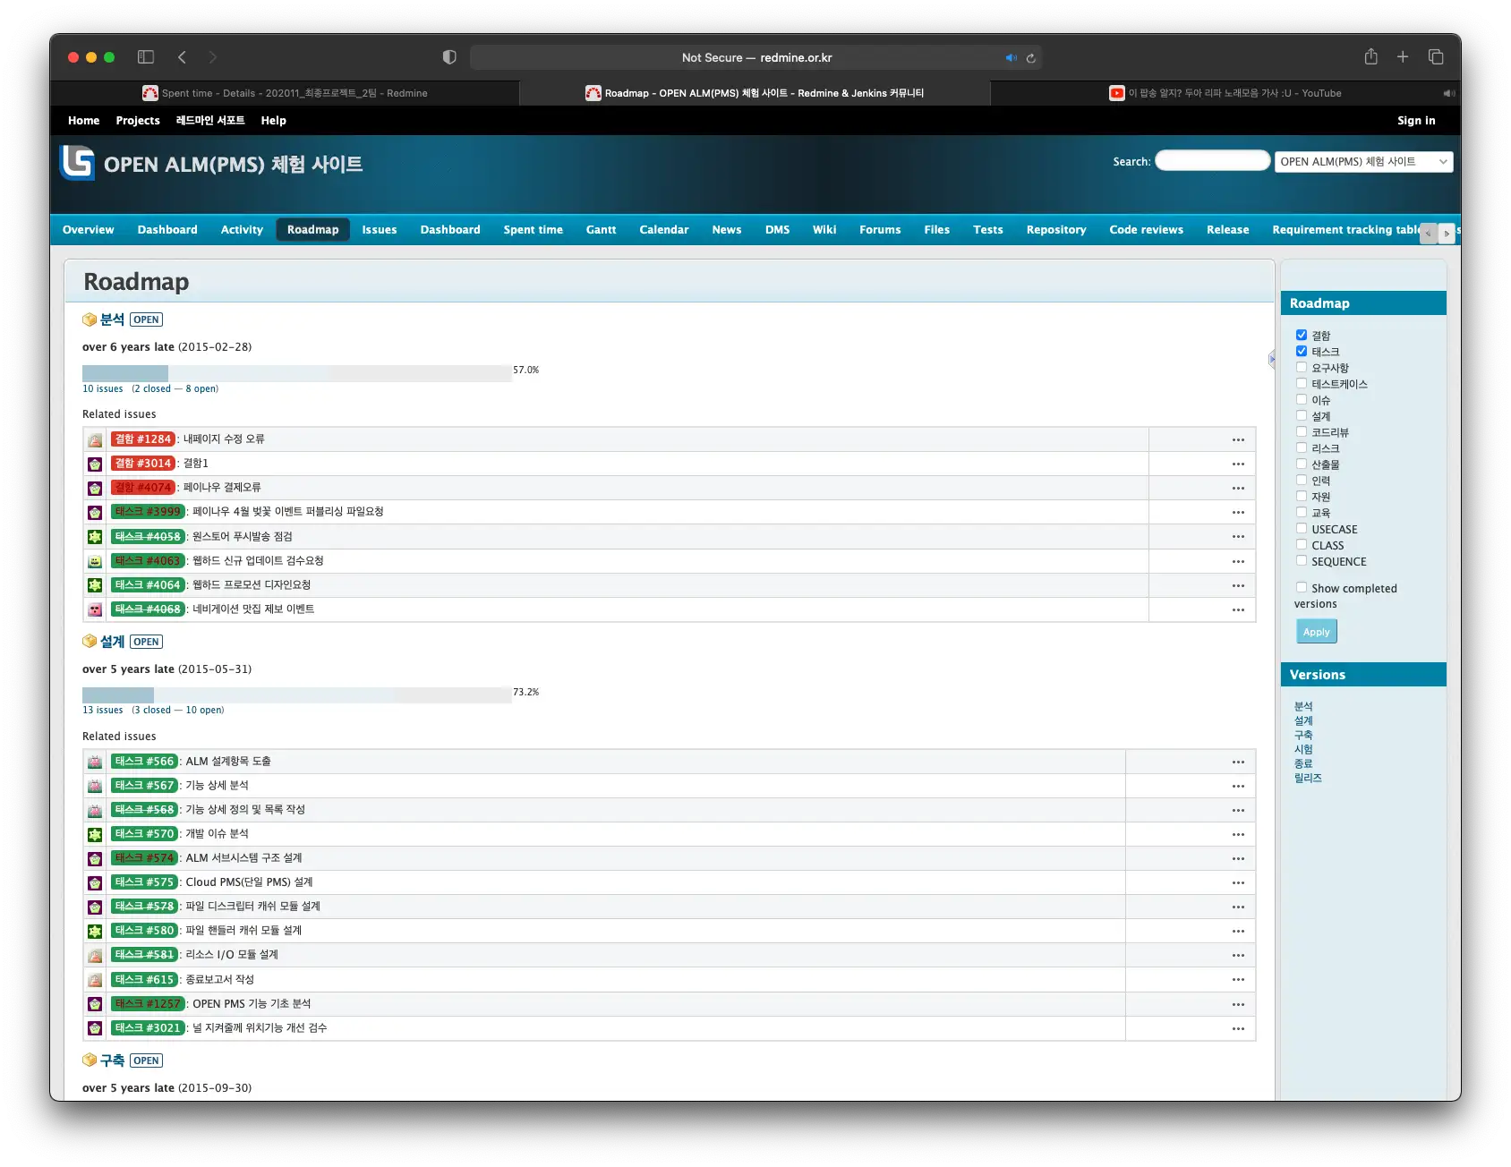Reload the page with the refresh icon

(1030, 58)
